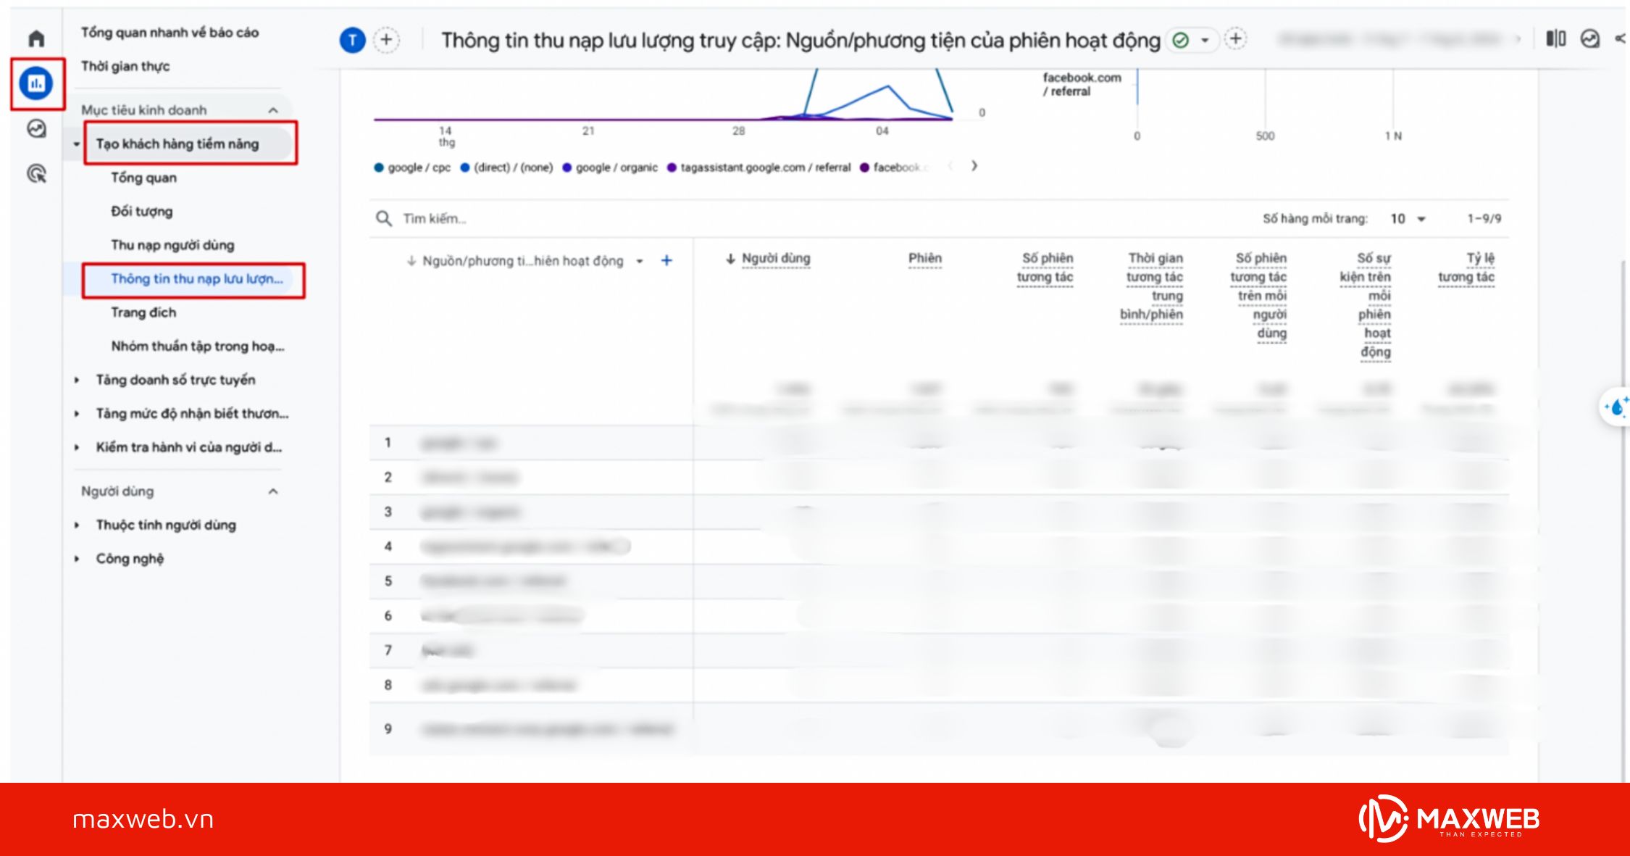The image size is (1630, 856).
Task: Click the compare columns icon at top right
Action: pyautogui.click(x=1555, y=38)
